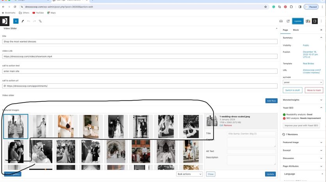Select the first wedding dress thumbnail
This screenshot has height=182, width=326.
coord(16,126)
